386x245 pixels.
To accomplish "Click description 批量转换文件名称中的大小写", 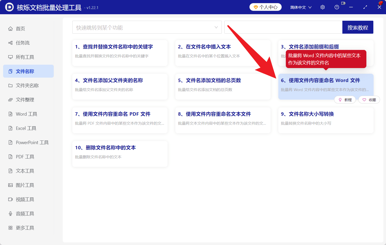I will tap(306, 123).
